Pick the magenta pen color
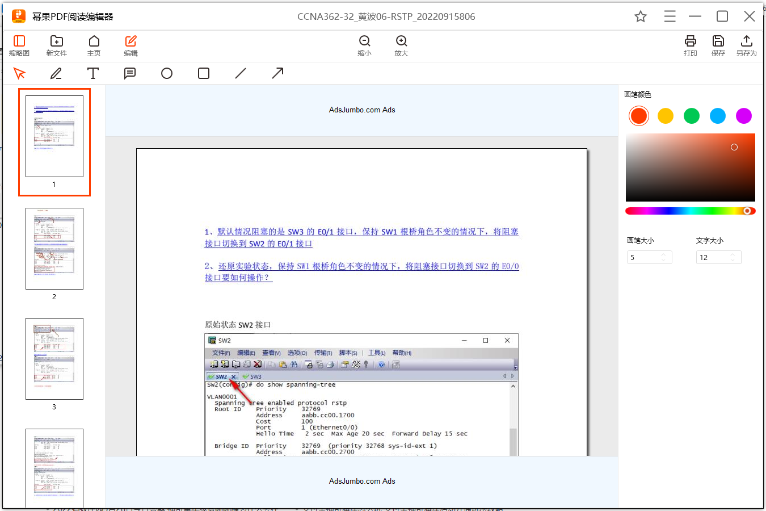 click(x=744, y=116)
